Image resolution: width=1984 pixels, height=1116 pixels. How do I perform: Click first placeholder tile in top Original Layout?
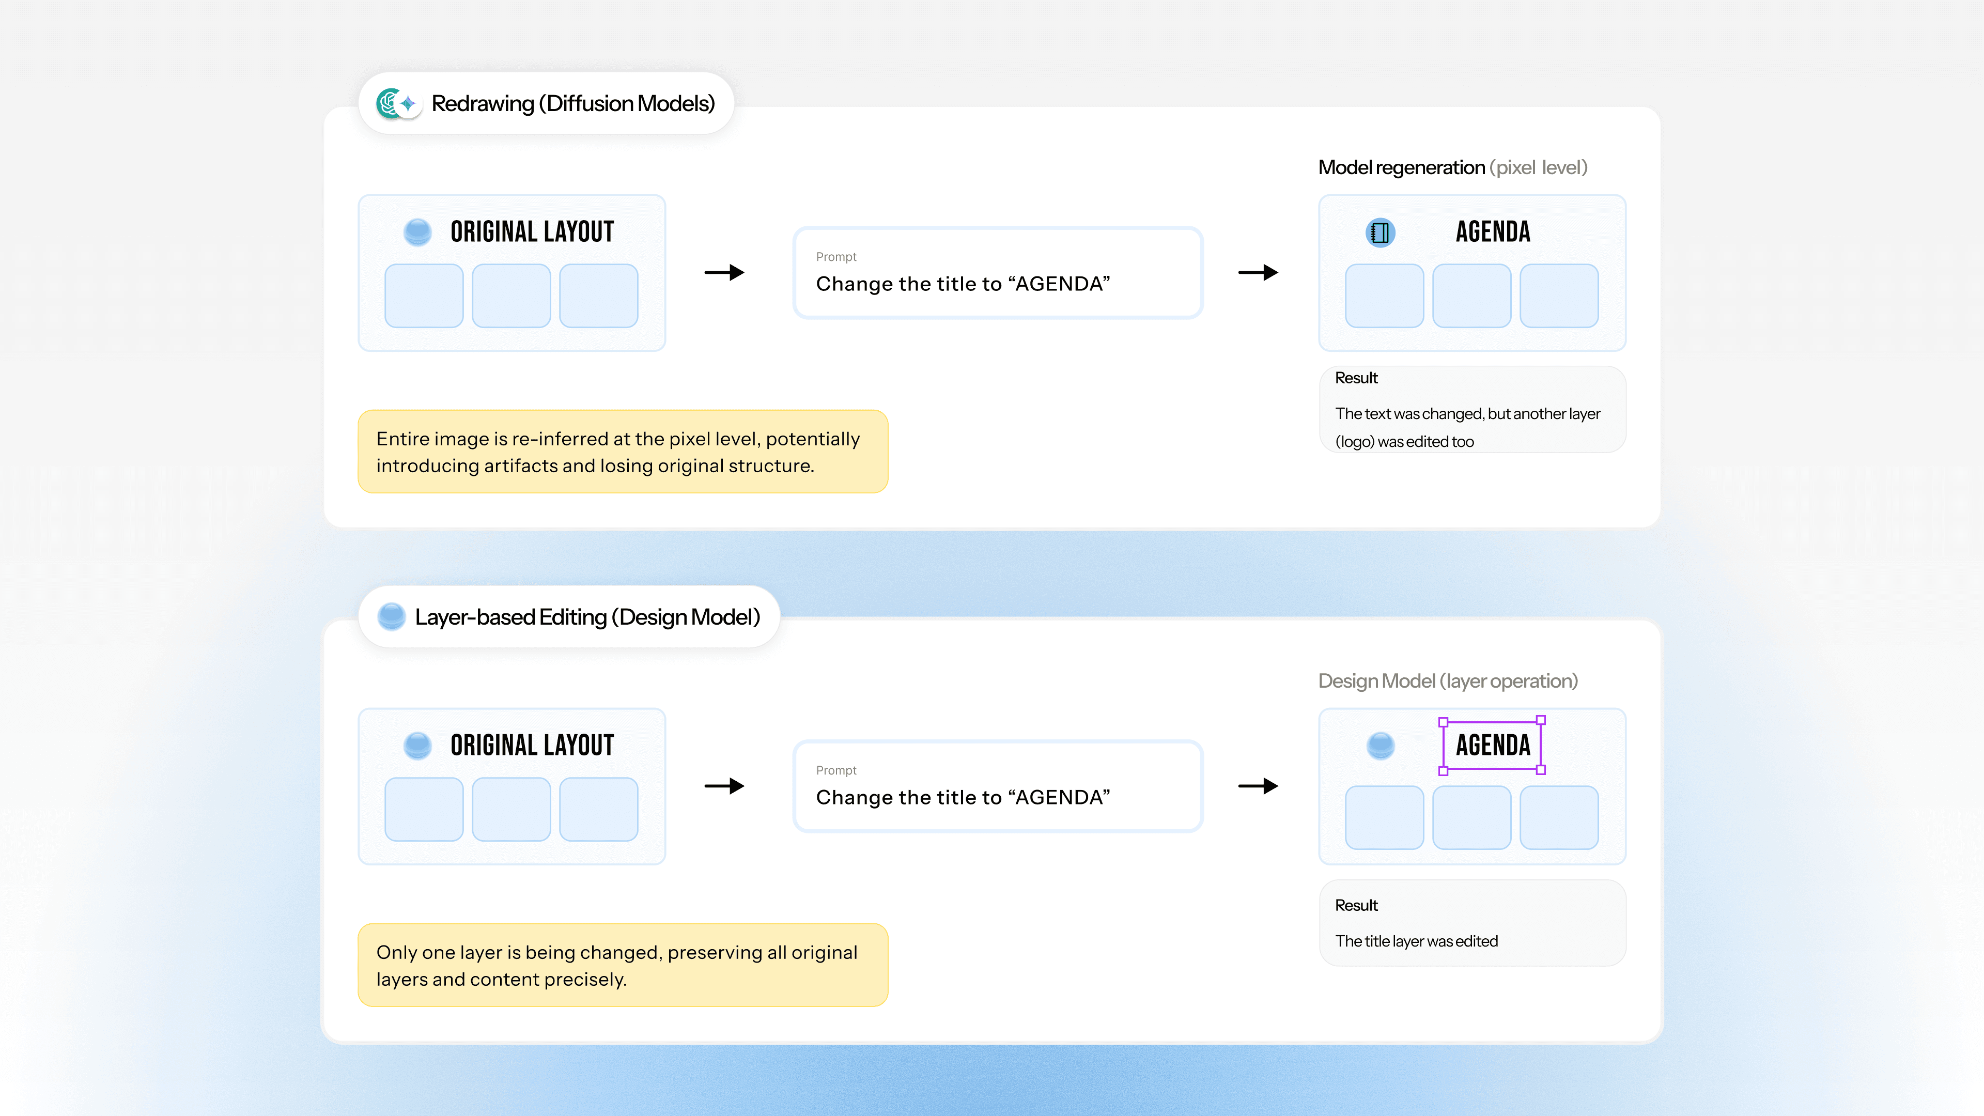(424, 296)
